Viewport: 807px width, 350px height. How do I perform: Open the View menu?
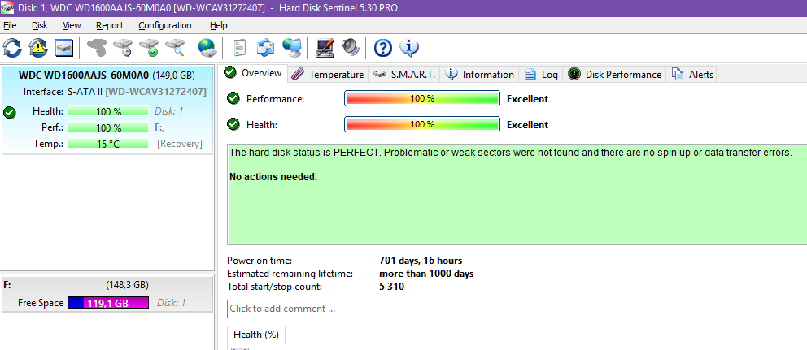pyautogui.click(x=72, y=25)
